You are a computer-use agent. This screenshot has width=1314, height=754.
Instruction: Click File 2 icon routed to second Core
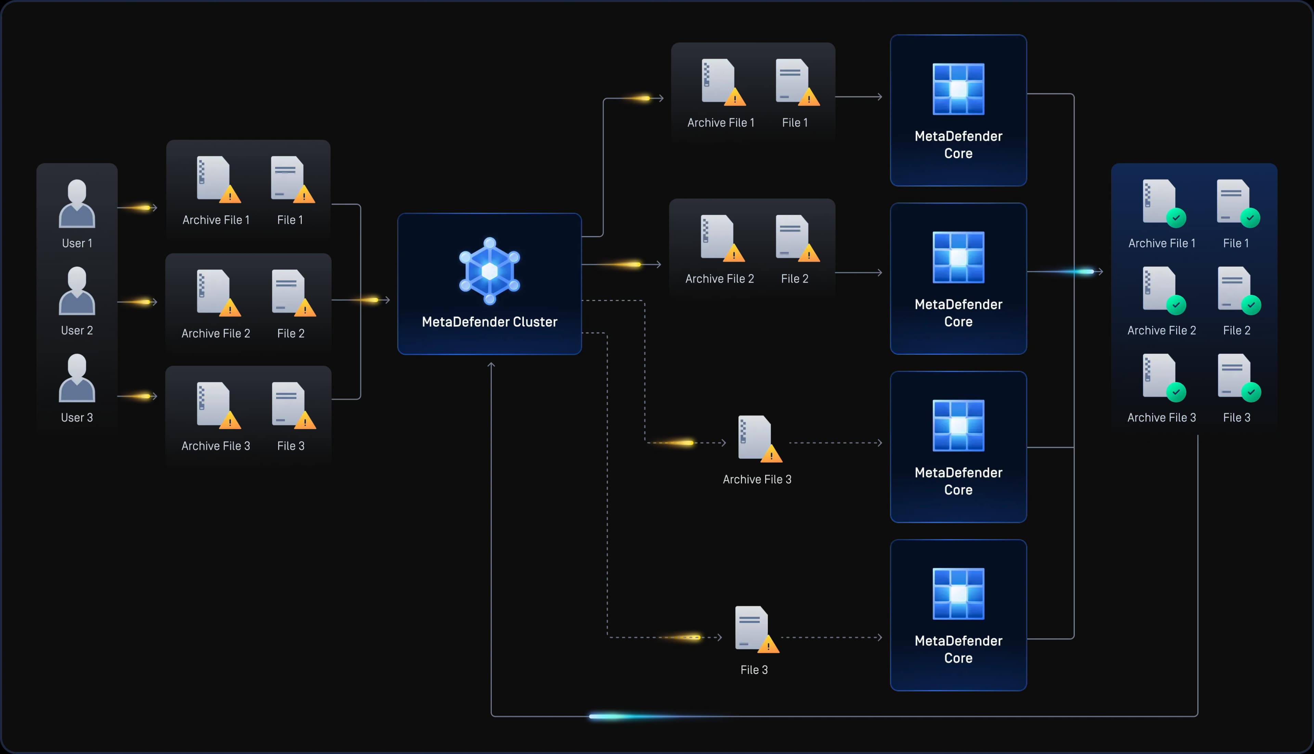(798, 238)
